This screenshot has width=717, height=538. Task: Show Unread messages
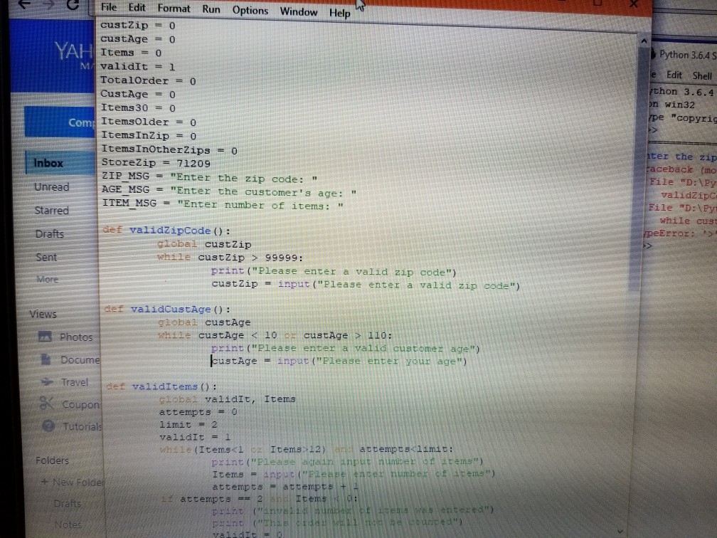click(51, 186)
